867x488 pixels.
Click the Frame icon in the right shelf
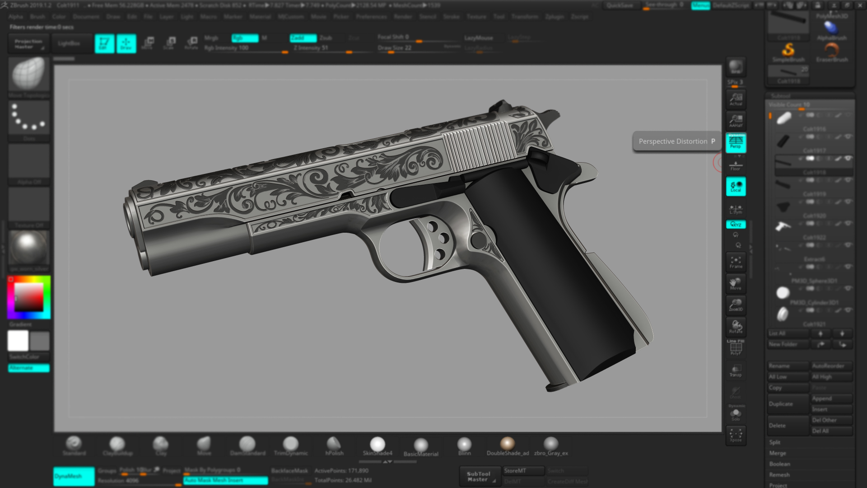coord(736,262)
